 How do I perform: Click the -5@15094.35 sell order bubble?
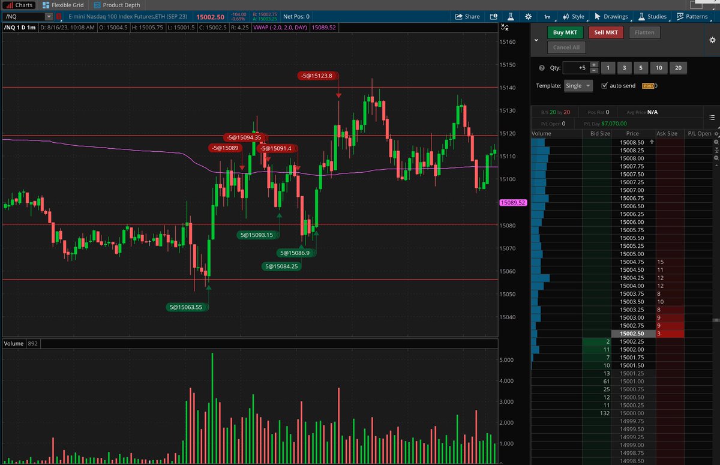click(x=244, y=137)
